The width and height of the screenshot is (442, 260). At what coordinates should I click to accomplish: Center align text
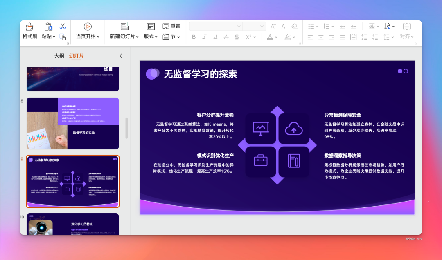tap(321, 37)
